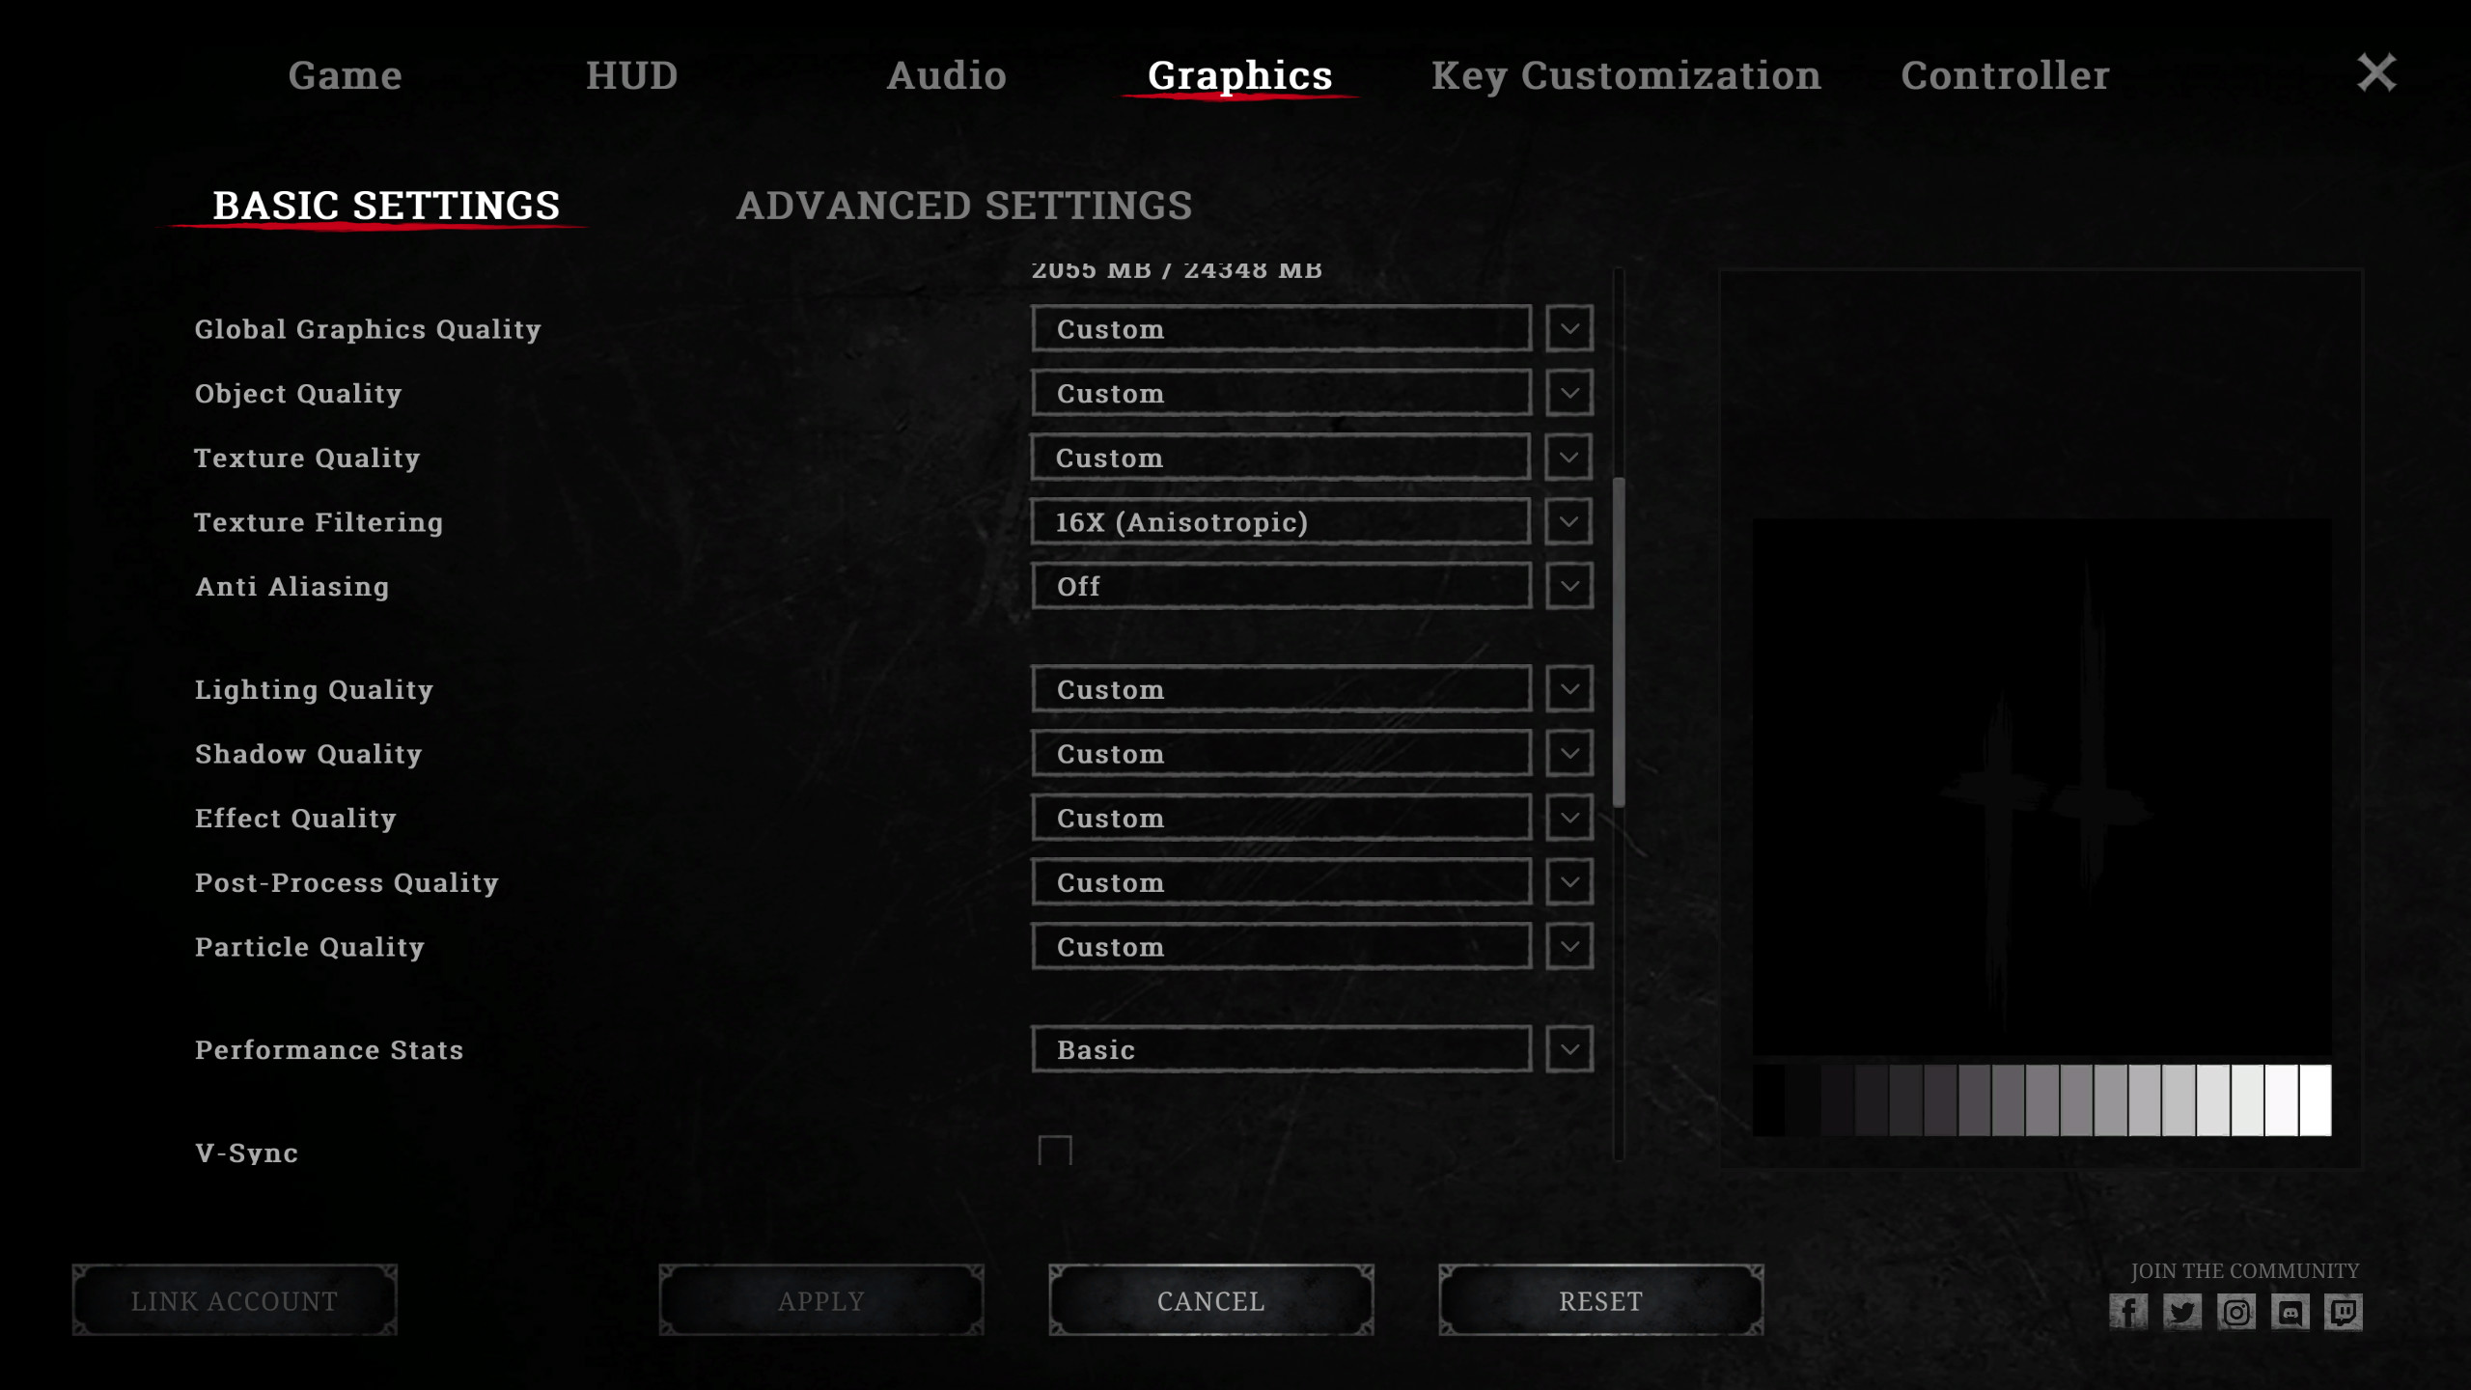Open Global Graphics Quality dropdown
Screen dimensions: 2471x1390
[1280, 329]
